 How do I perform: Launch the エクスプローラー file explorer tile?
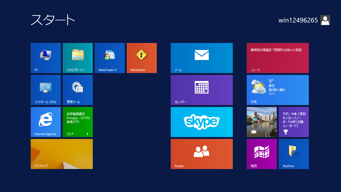click(78, 58)
